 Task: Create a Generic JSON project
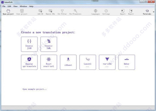point(29,44)
